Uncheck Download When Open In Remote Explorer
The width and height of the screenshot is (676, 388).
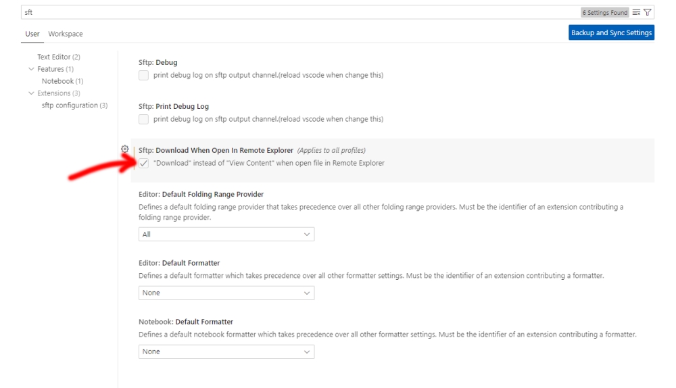[143, 164]
